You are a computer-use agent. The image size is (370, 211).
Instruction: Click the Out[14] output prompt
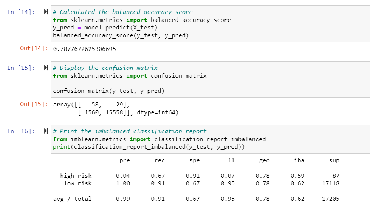tap(34, 48)
